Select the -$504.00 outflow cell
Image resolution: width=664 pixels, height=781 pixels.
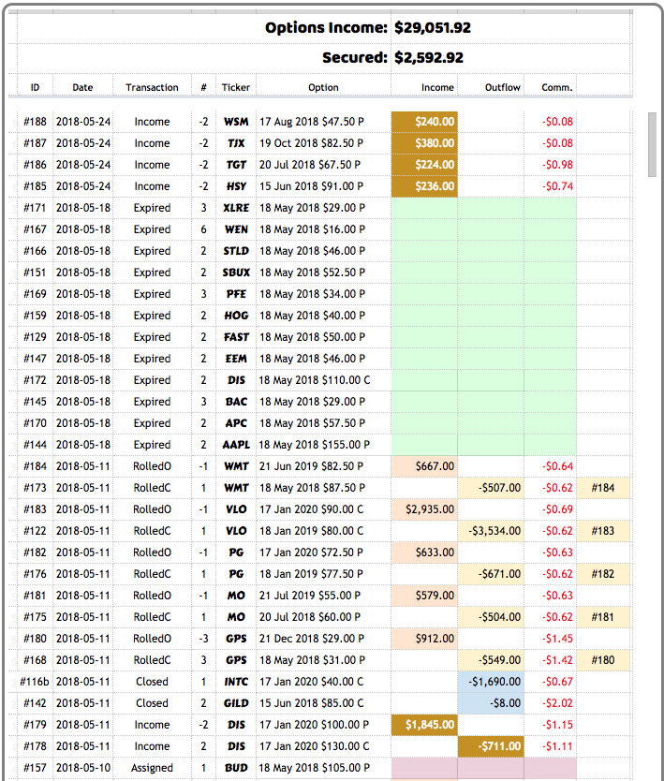tap(491, 617)
